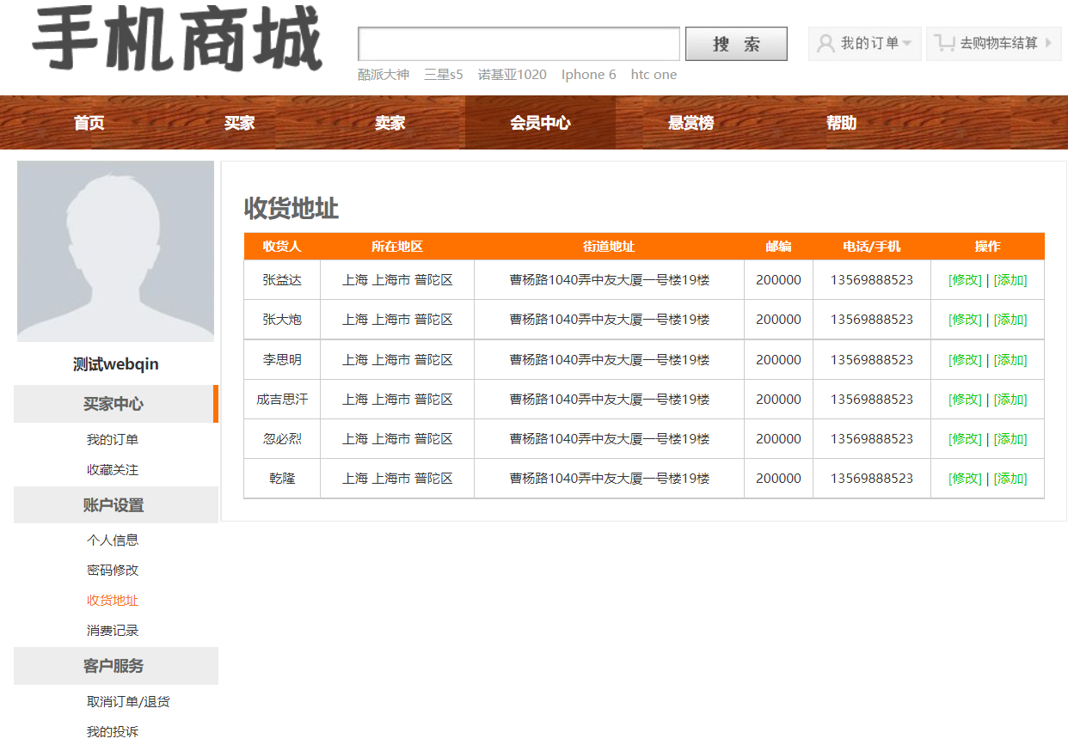Go to the 悬赏榜 nav item
Screen dimensions: 1068x751
click(x=691, y=123)
